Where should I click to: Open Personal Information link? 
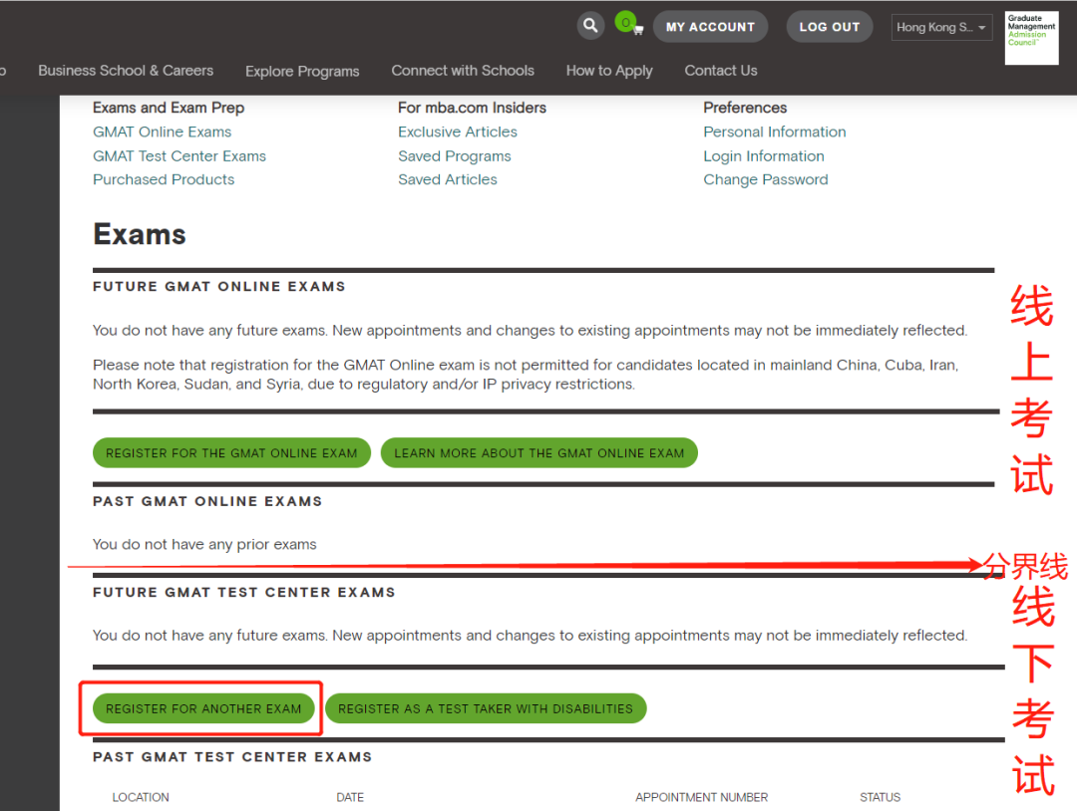[x=774, y=132]
